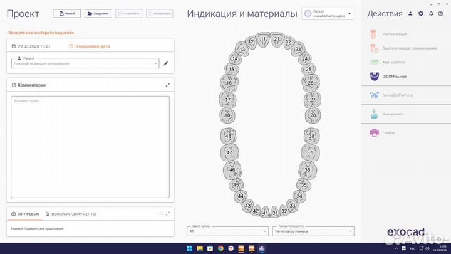Screen dimensions: 451x254
Task: Open the Тип антагониста dropdown
Action: [313, 231]
